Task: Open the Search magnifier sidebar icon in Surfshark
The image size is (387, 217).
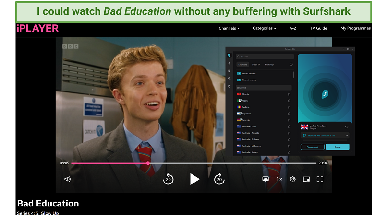Action: click(x=229, y=79)
